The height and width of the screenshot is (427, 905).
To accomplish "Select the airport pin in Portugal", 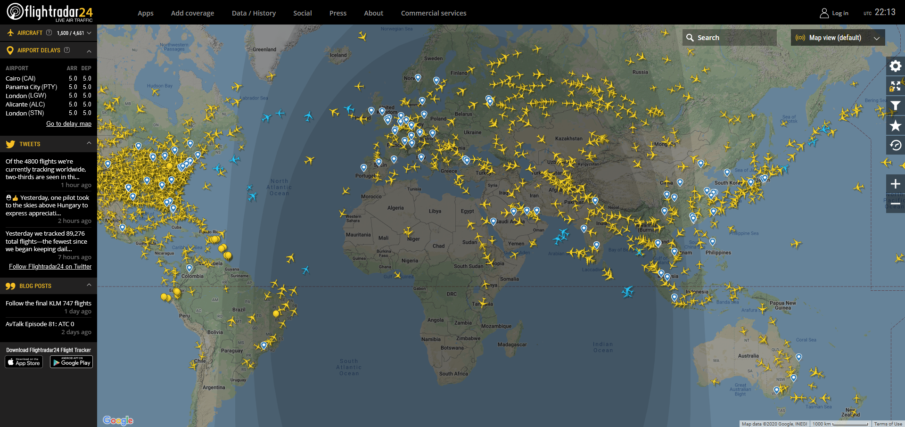I will (363, 167).
